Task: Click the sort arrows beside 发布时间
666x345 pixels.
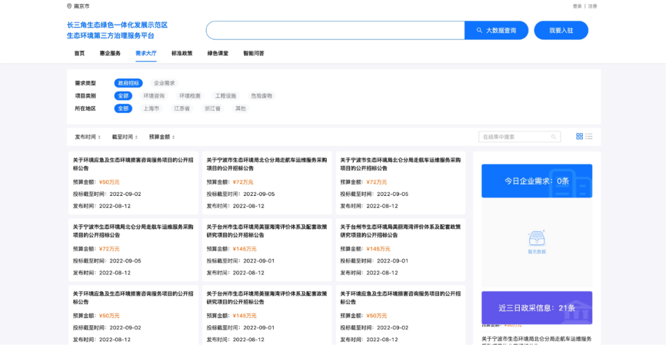Action: pos(99,137)
